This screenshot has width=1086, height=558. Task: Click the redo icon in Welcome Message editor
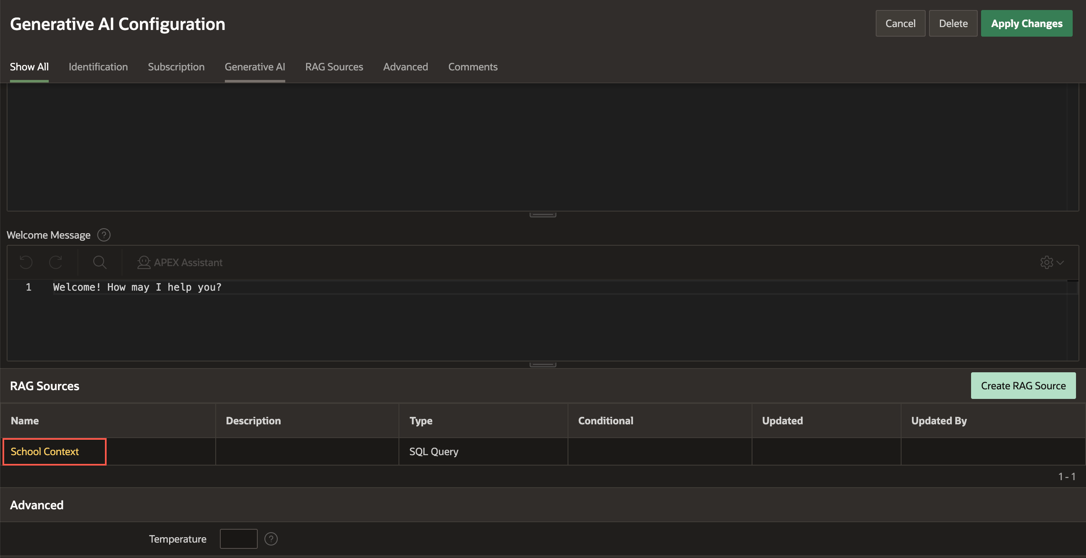56,262
